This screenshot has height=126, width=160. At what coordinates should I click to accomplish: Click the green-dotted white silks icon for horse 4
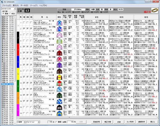[x=59, y=41]
